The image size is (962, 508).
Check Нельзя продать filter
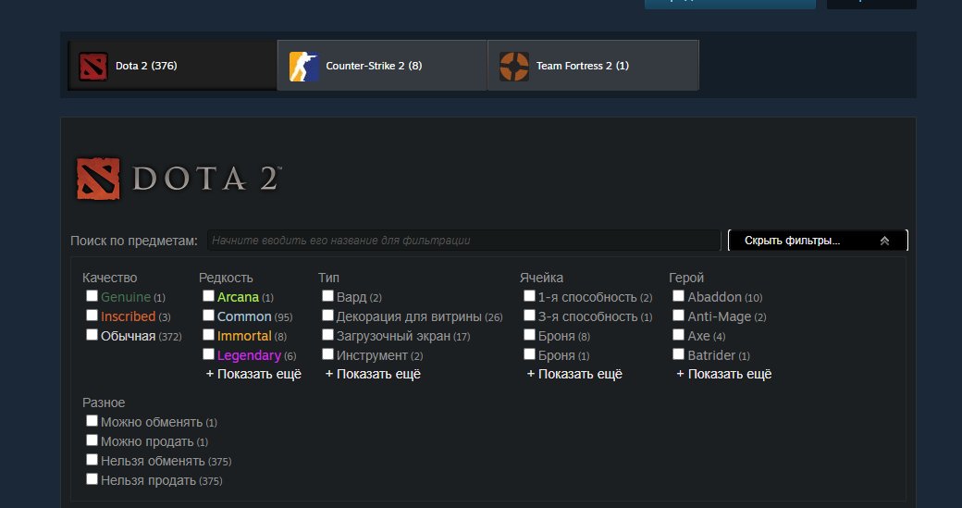[92, 479]
